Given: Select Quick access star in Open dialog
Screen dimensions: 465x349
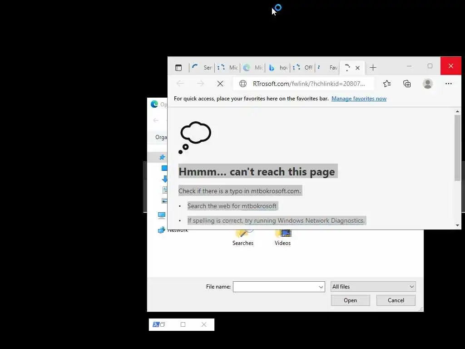Looking at the screenshot, I should coord(162,157).
